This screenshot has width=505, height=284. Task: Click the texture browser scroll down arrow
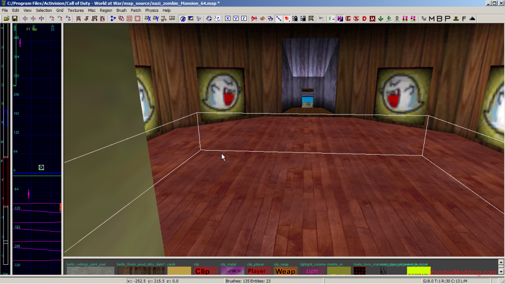(501, 272)
